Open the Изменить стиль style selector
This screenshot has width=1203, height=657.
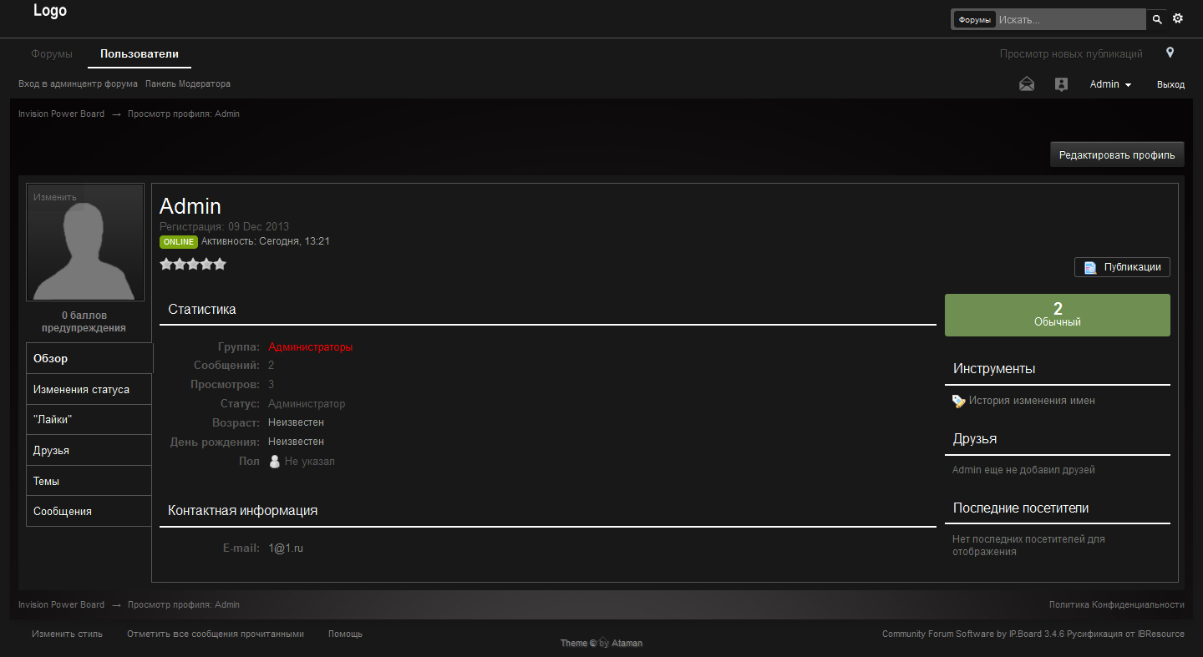point(67,634)
